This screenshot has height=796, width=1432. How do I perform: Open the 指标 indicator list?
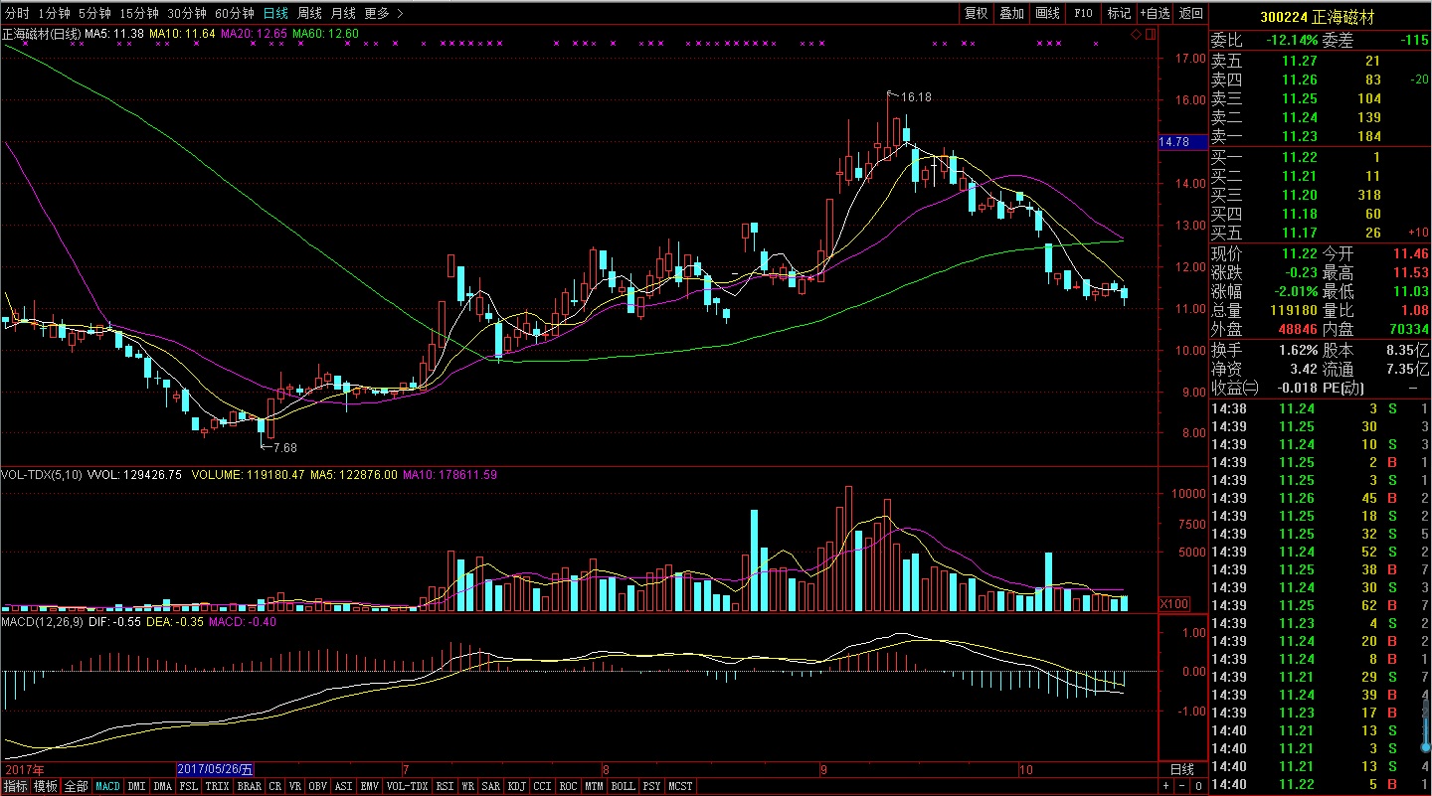[15, 786]
